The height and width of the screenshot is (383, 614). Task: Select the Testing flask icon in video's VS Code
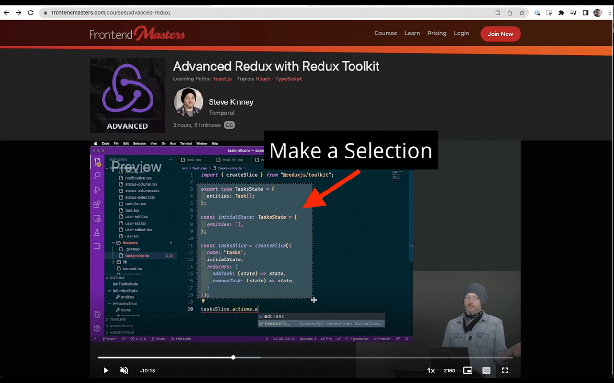tap(97, 232)
